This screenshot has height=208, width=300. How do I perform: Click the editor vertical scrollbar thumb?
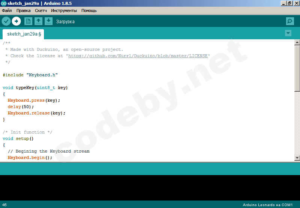(297, 68)
